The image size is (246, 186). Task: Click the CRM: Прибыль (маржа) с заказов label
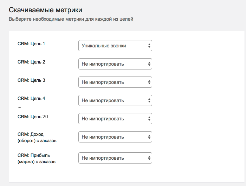pos(37,159)
